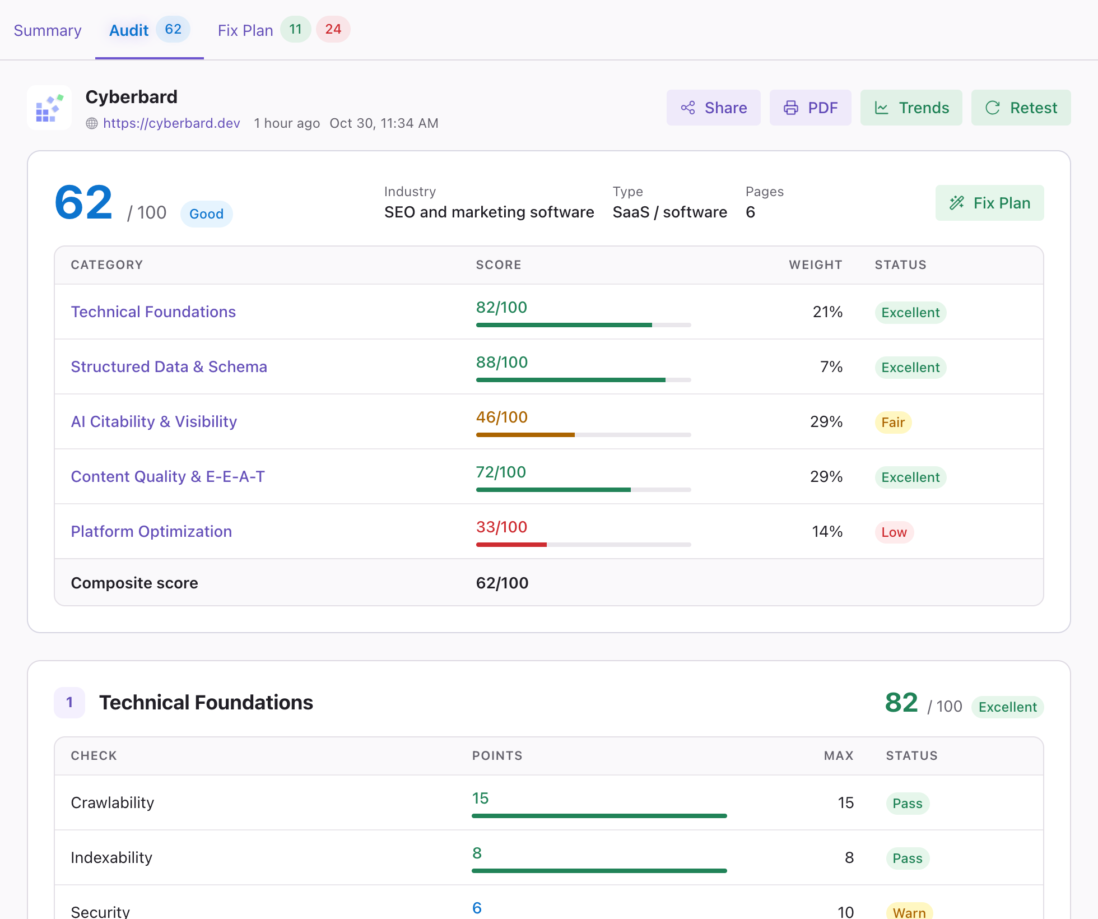Click the Pass badge for Crawlability
Viewport: 1098px width, 919px height.
point(908,803)
